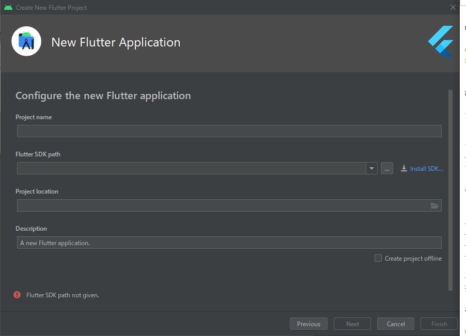Image resolution: width=466 pixels, height=336 pixels.
Task: Select the Description text field
Action: click(229, 242)
